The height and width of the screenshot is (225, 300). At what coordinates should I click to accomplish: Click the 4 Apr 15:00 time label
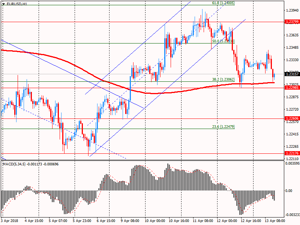34,221
